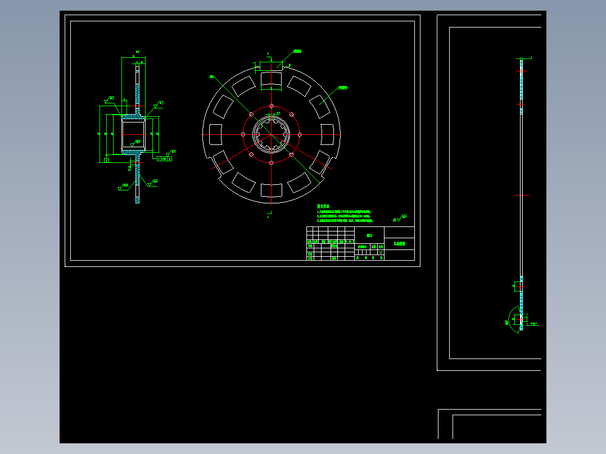Click the rightmost rivet hole on red circle

[x=300, y=134]
